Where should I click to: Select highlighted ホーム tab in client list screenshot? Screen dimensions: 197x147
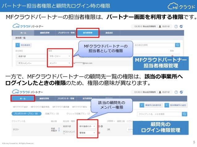pos(23,99)
